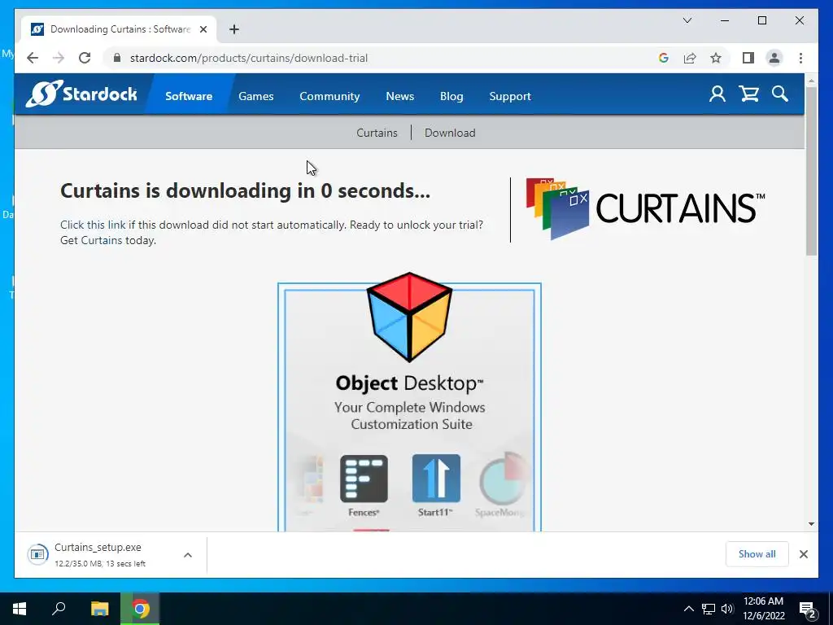Bookmark this page with star icon
This screenshot has height=625, width=833.
pyautogui.click(x=716, y=58)
